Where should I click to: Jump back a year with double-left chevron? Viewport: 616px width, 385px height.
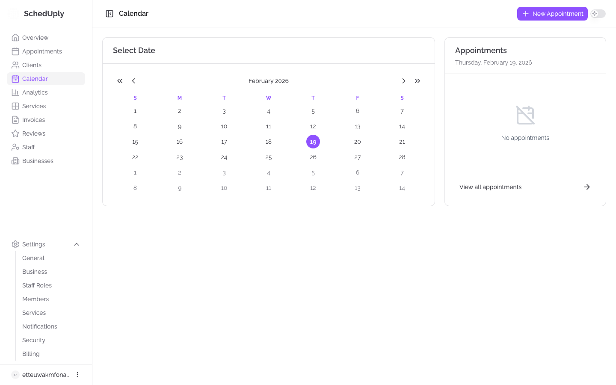click(x=120, y=81)
